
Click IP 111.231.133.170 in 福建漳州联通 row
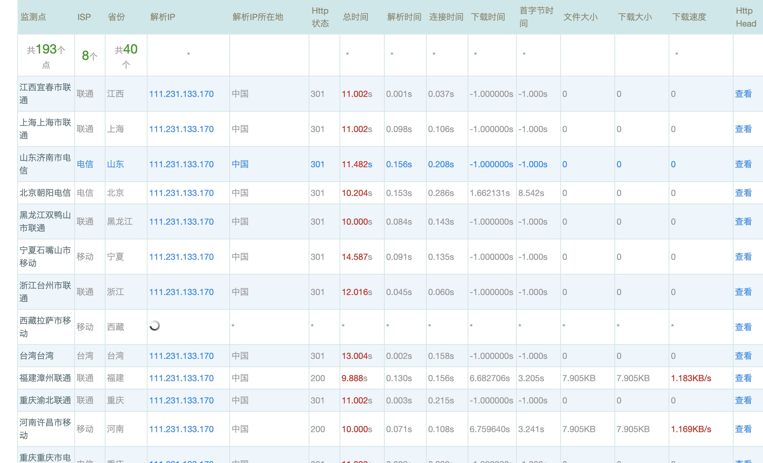(x=181, y=378)
